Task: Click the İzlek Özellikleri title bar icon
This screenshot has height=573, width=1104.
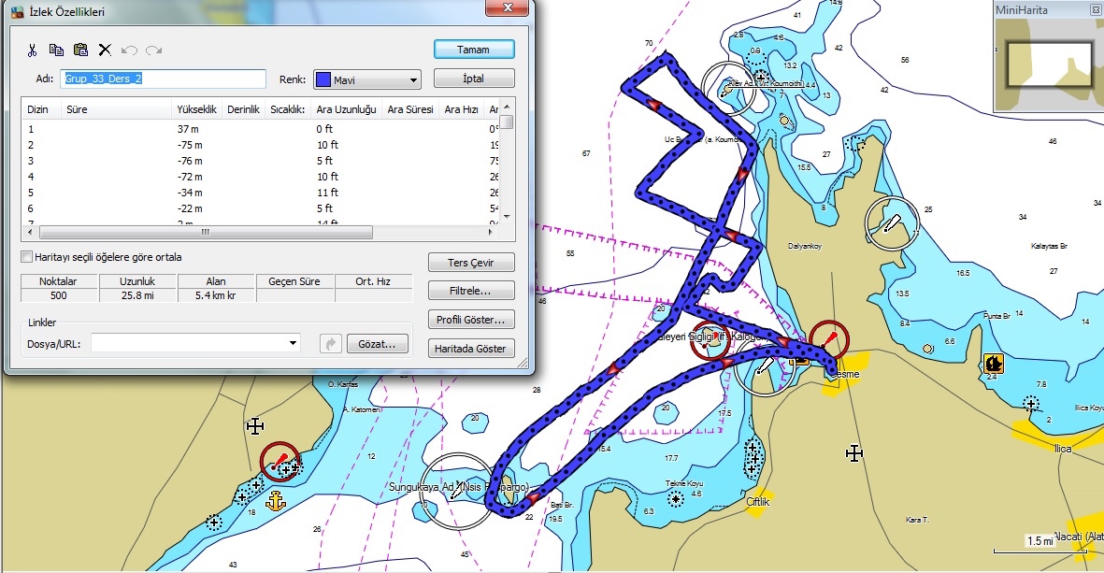Action: pyautogui.click(x=18, y=12)
